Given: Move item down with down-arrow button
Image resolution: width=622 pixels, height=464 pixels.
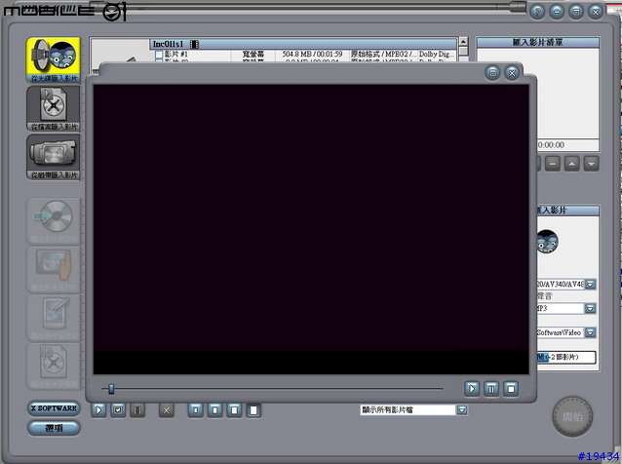Looking at the screenshot, I should point(592,164).
